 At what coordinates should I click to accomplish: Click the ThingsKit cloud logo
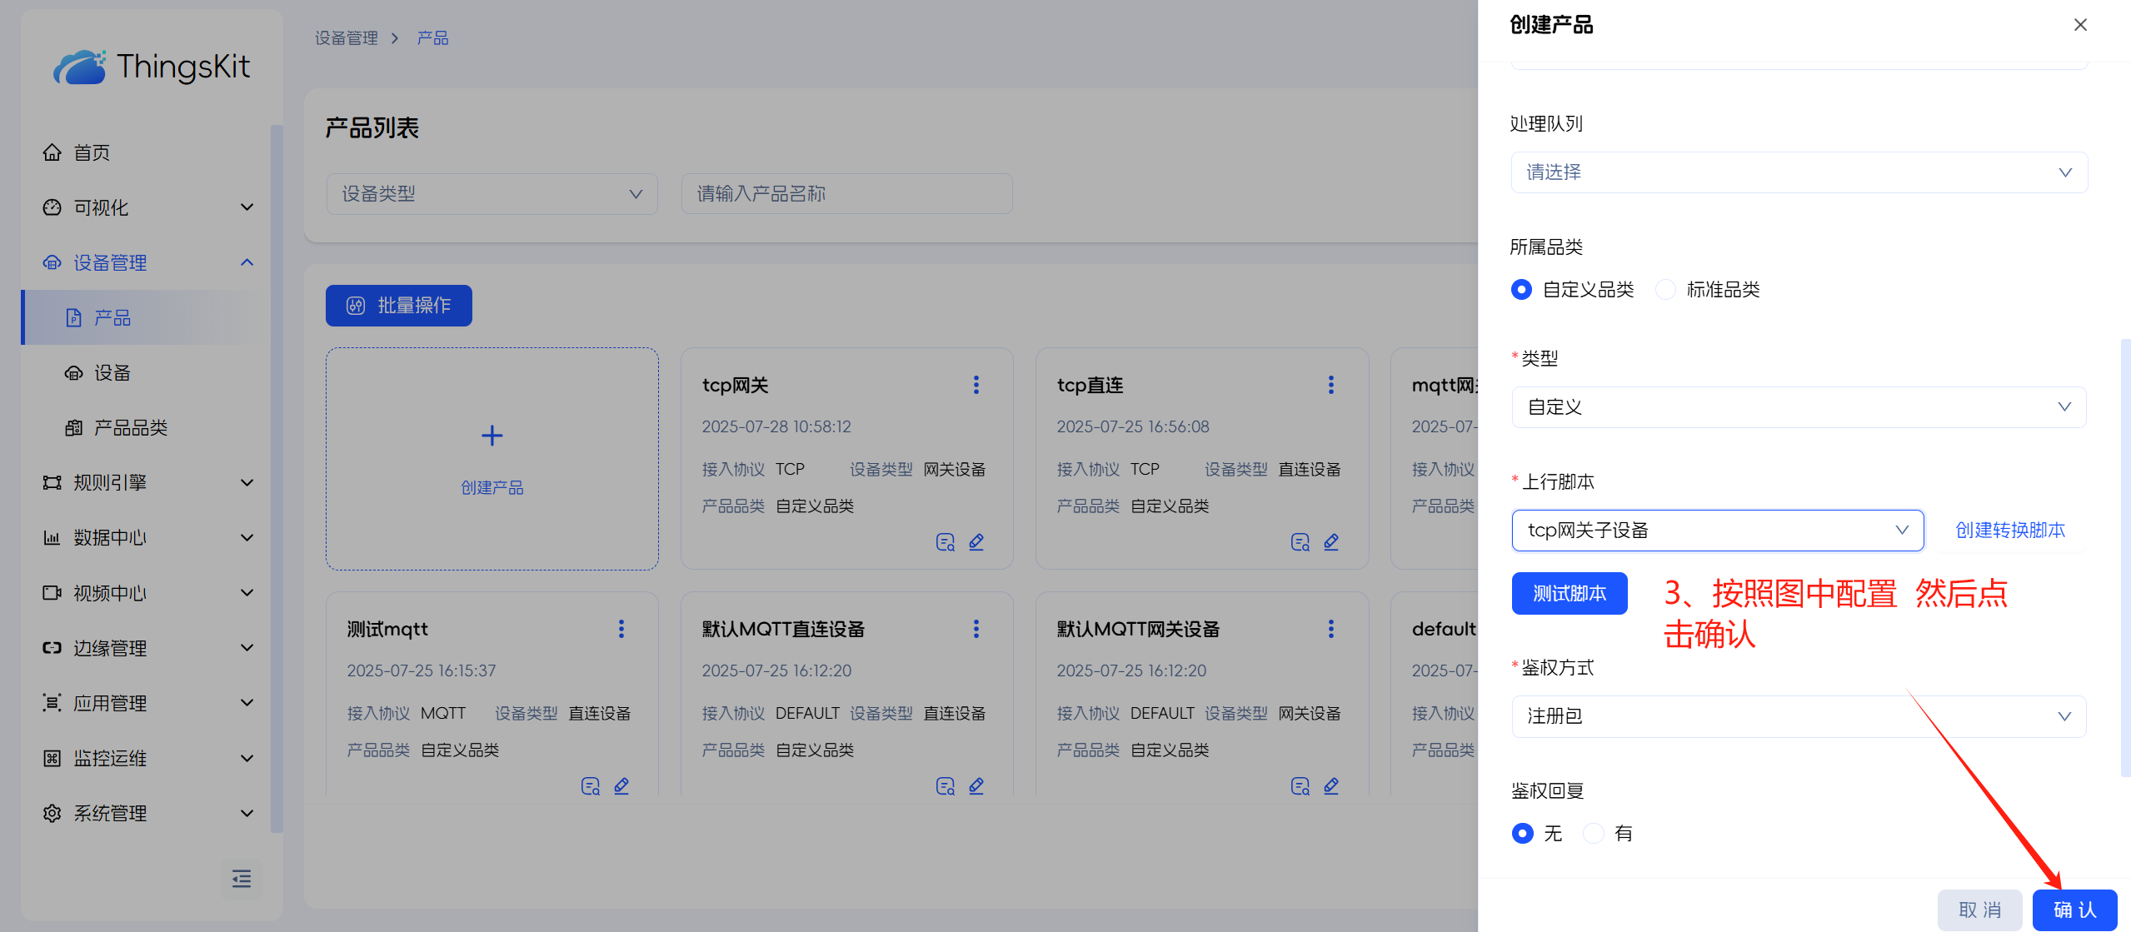(x=80, y=67)
